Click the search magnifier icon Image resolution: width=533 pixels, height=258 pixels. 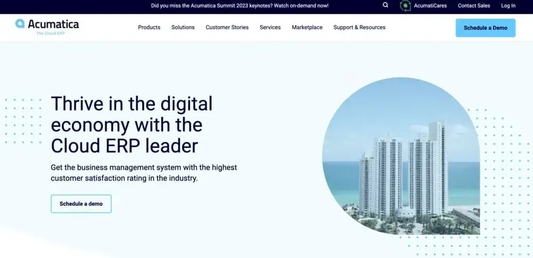(x=385, y=5)
